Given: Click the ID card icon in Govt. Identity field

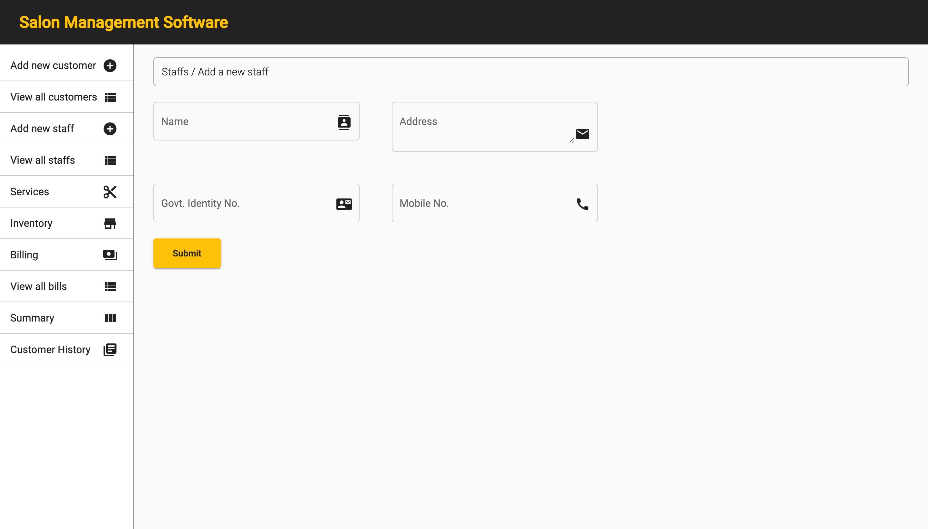Looking at the screenshot, I should point(344,204).
